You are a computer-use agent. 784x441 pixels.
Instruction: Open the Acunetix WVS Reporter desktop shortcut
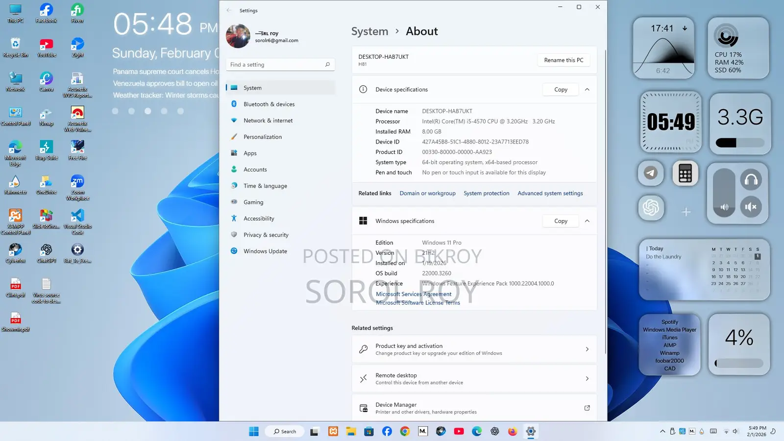pos(77,84)
